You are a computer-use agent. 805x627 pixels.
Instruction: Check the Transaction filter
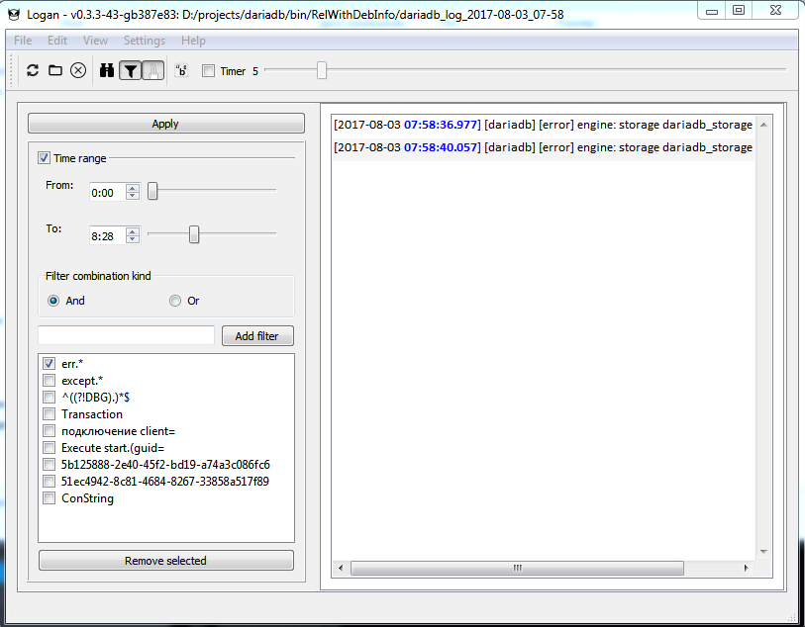click(49, 413)
